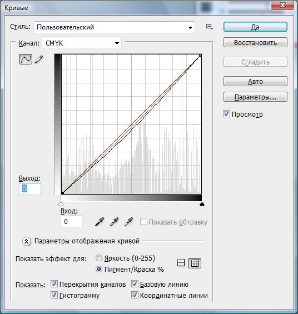Switch to detailed ten percent grid icon
The image size is (298, 314).
coord(195,263)
